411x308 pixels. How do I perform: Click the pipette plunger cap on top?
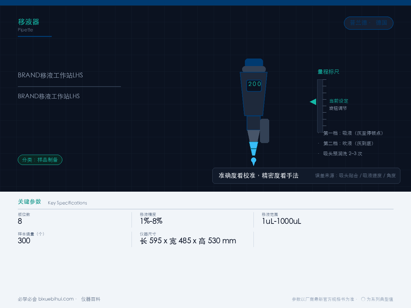tap(254, 62)
